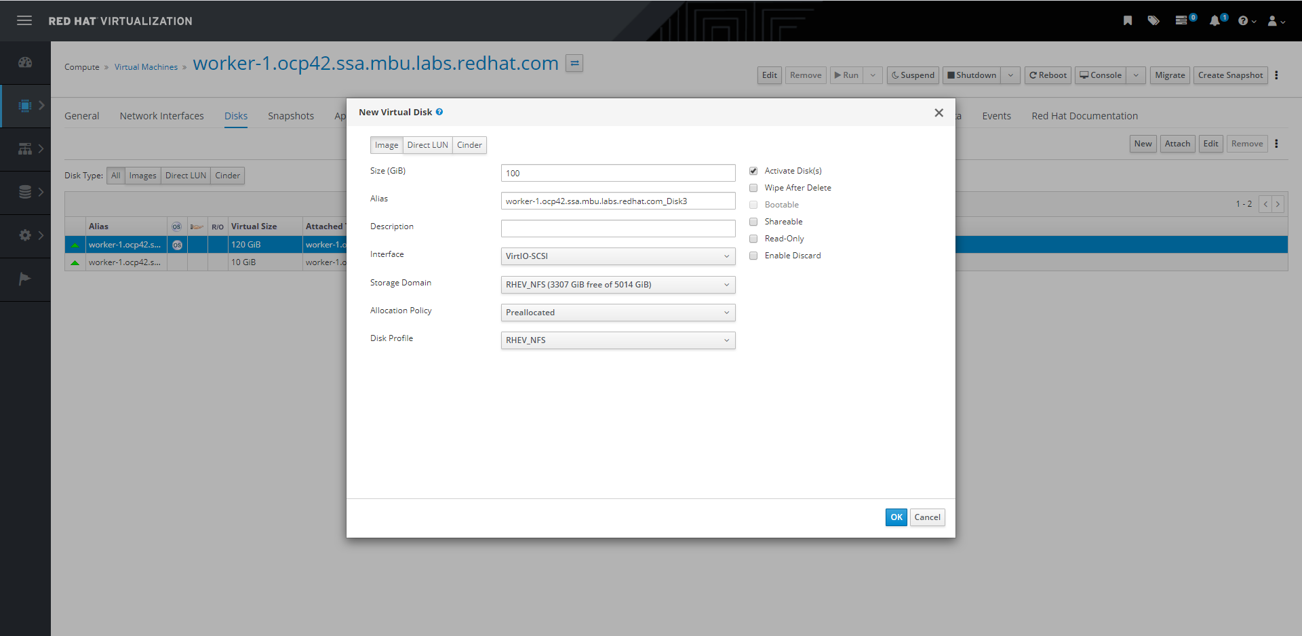Select the Cinder tab in dialog

(469, 145)
